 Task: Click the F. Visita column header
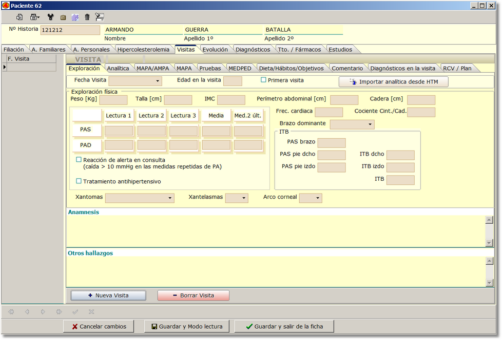[31, 59]
